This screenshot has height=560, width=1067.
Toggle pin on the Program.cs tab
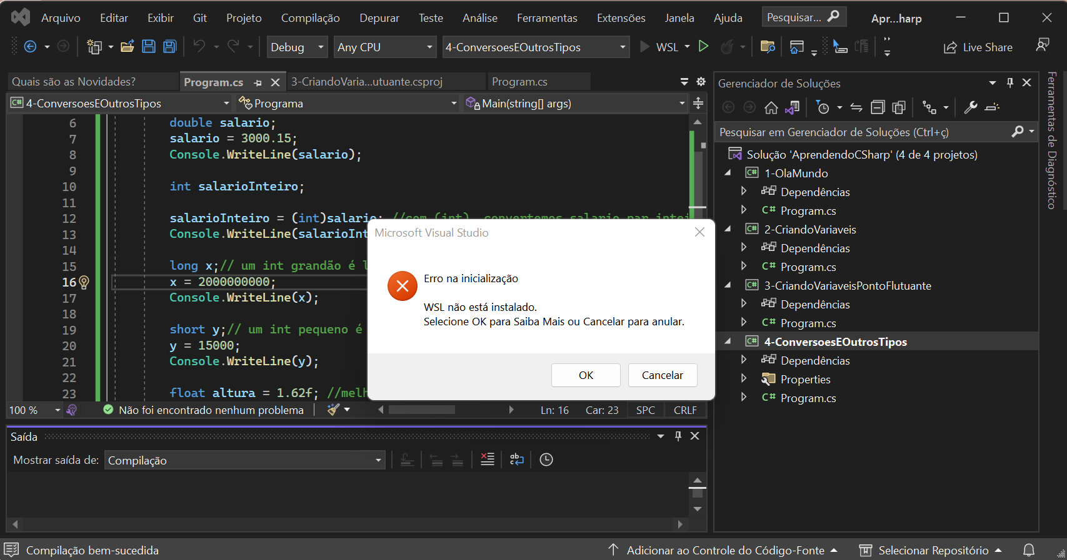(258, 82)
